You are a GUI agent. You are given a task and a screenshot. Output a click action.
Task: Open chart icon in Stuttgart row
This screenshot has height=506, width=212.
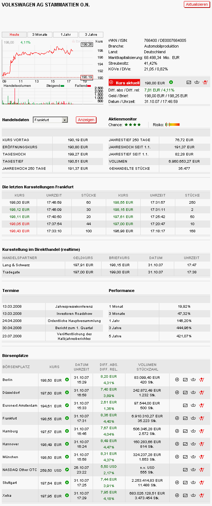tap(185, 483)
